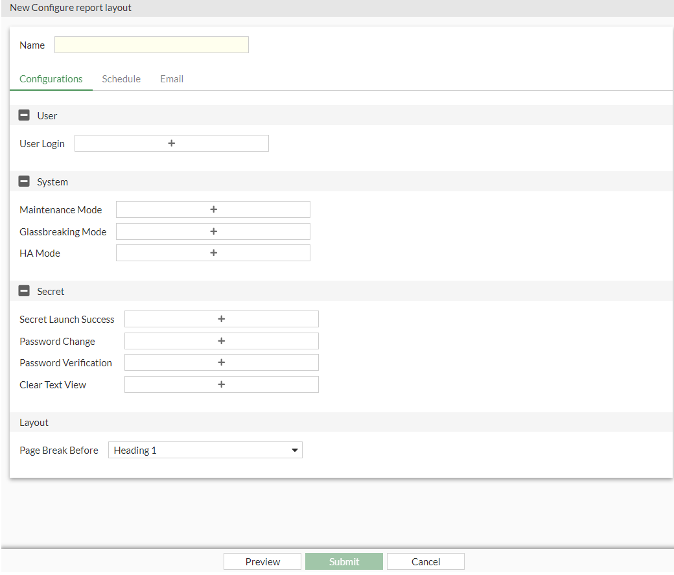Click the plus icon for Maintenance Mode

tap(213, 209)
